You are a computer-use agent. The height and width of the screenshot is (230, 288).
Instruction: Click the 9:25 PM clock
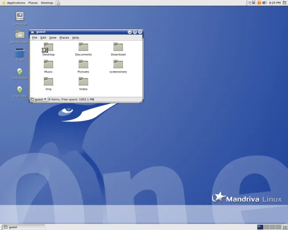click(x=275, y=3)
